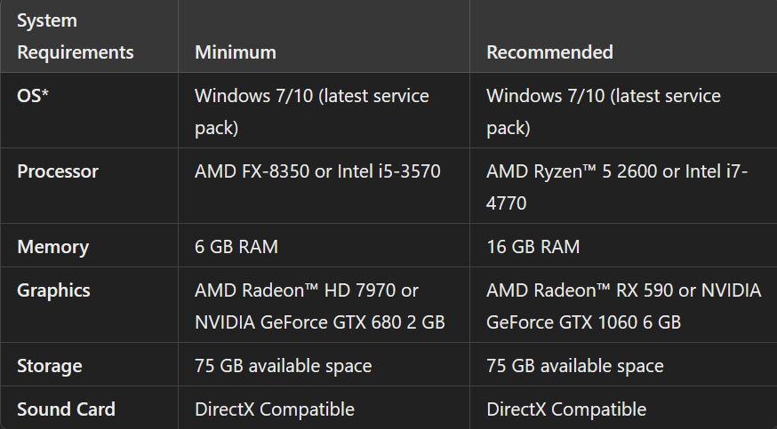The image size is (777, 429).
Task: Click the "6 GB RAM" cell
Action: [236, 247]
